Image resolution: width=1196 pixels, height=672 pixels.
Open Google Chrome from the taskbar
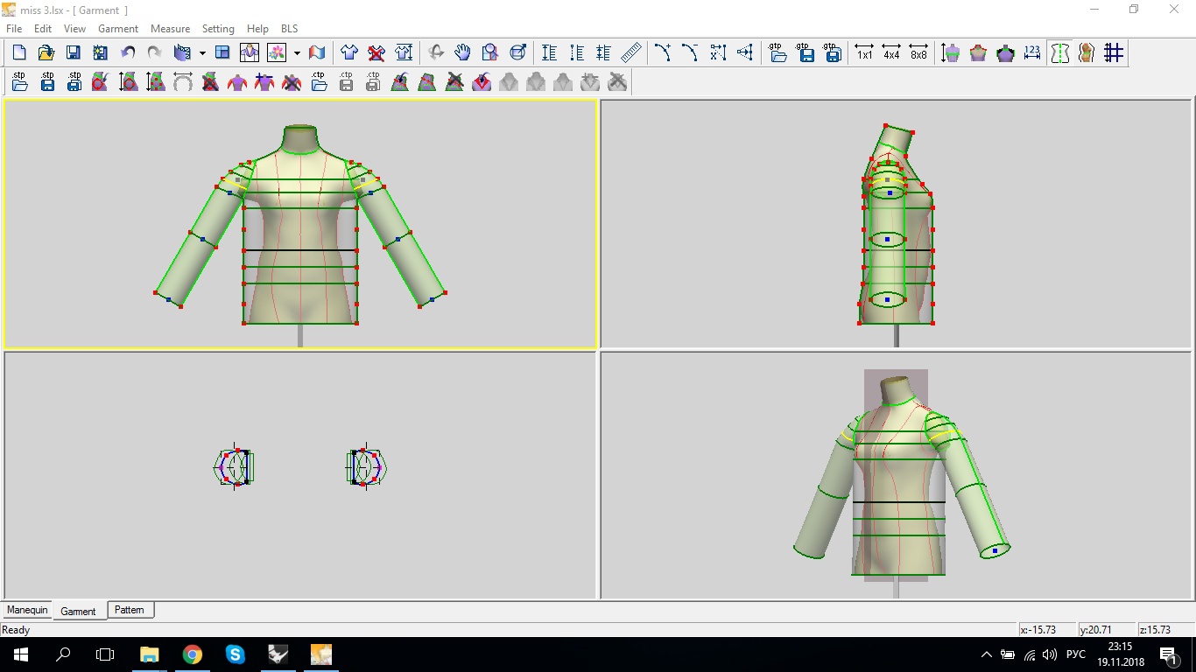coord(193,654)
